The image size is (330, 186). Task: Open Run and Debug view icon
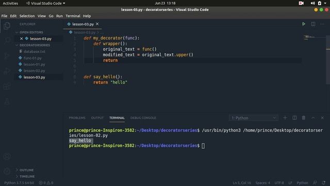tap(7, 71)
